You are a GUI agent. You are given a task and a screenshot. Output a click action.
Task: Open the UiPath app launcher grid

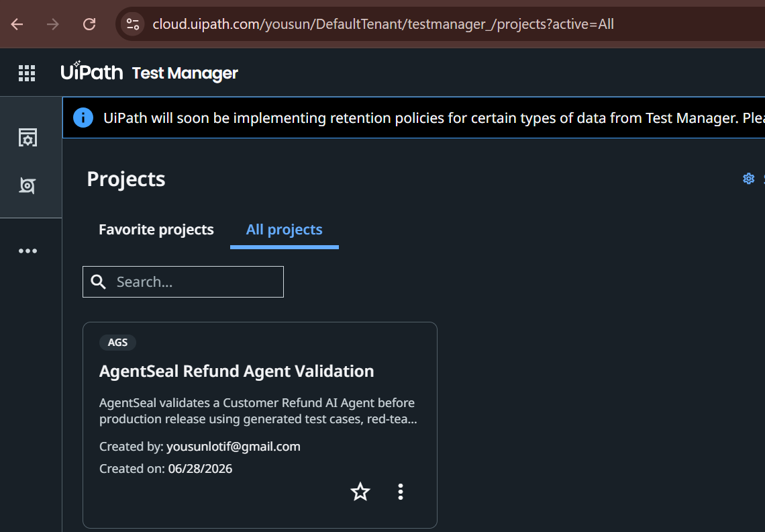pyautogui.click(x=27, y=73)
